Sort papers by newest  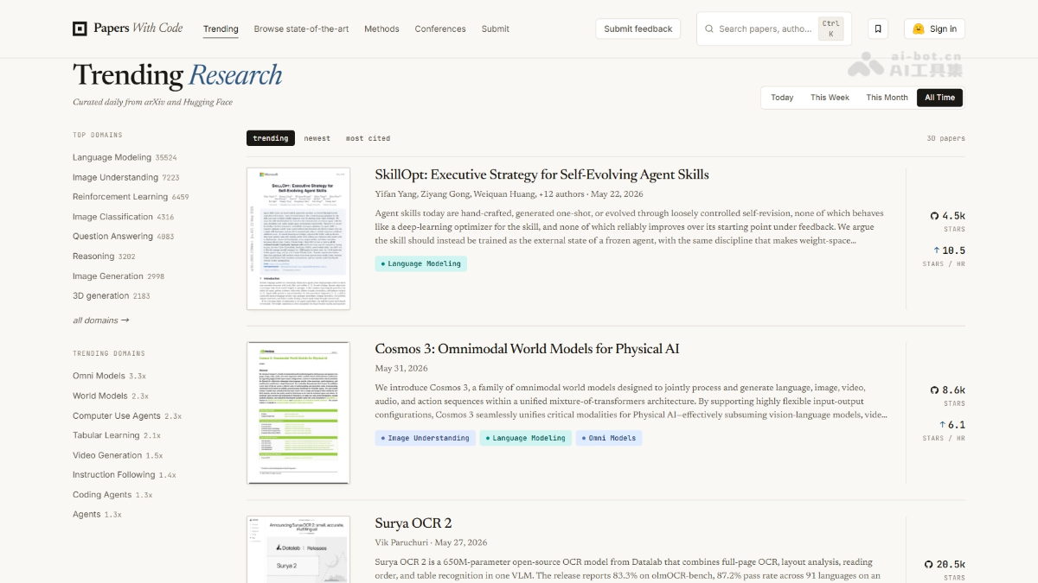pyautogui.click(x=317, y=138)
